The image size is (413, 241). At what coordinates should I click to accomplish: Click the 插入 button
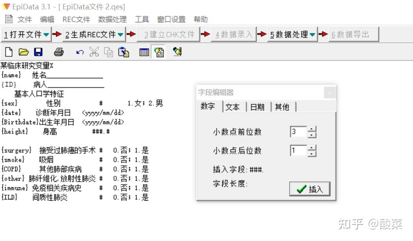310,188
